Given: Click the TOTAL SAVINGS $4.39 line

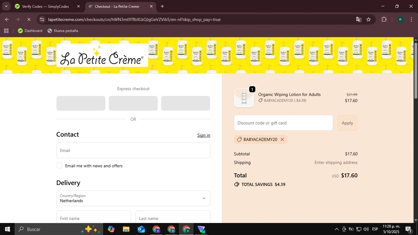Looking at the screenshot, I should tap(260, 185).
